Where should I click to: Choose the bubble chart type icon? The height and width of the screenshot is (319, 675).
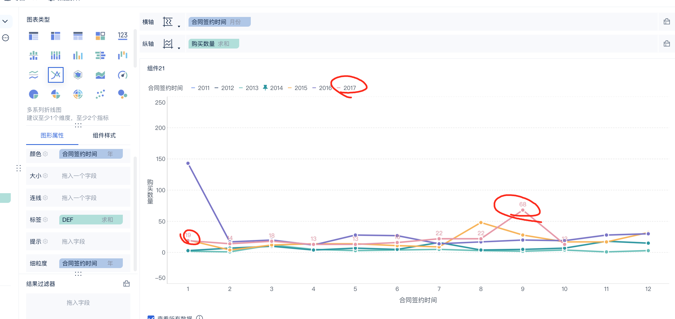click(123, 94)
